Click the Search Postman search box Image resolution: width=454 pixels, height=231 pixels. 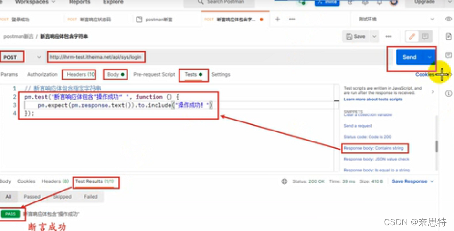(219, 2)
